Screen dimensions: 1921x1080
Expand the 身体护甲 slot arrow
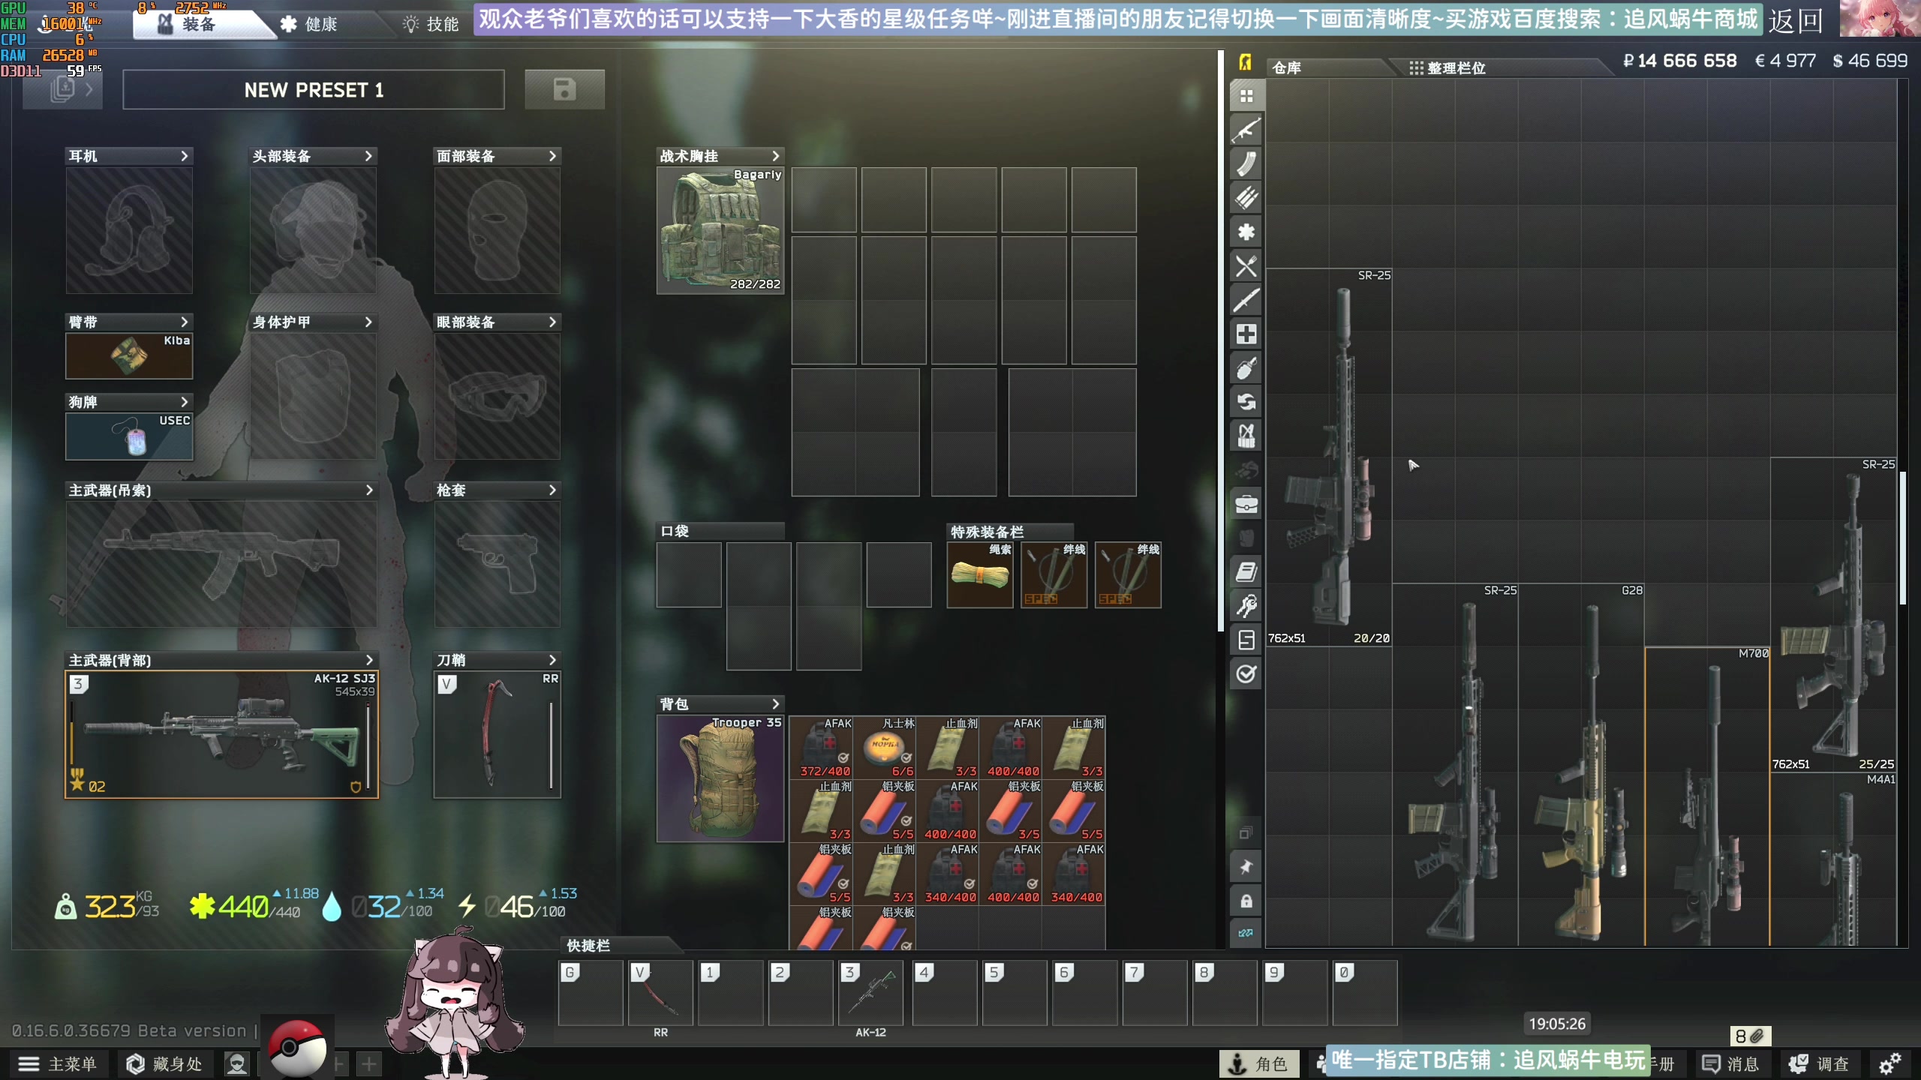point(368,322)
